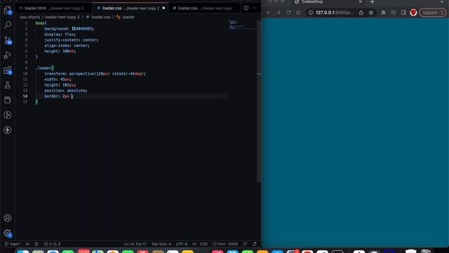Viewport: 449px width, 253px height.
Task: Change CSS language mode
Action: point(203,244)
